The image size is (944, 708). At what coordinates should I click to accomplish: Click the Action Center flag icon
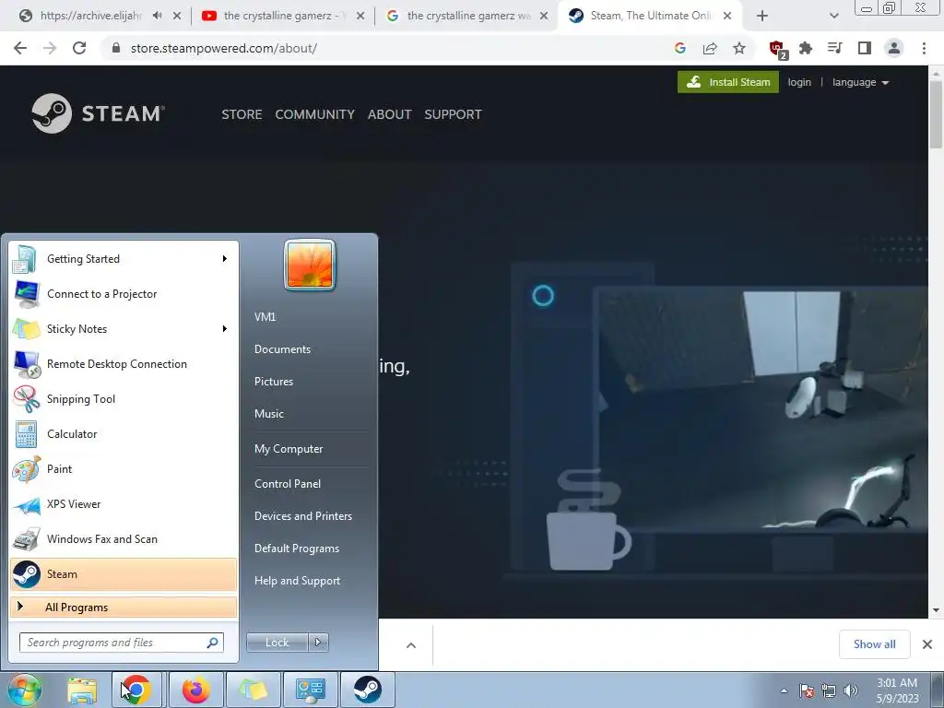coord(807,690)
